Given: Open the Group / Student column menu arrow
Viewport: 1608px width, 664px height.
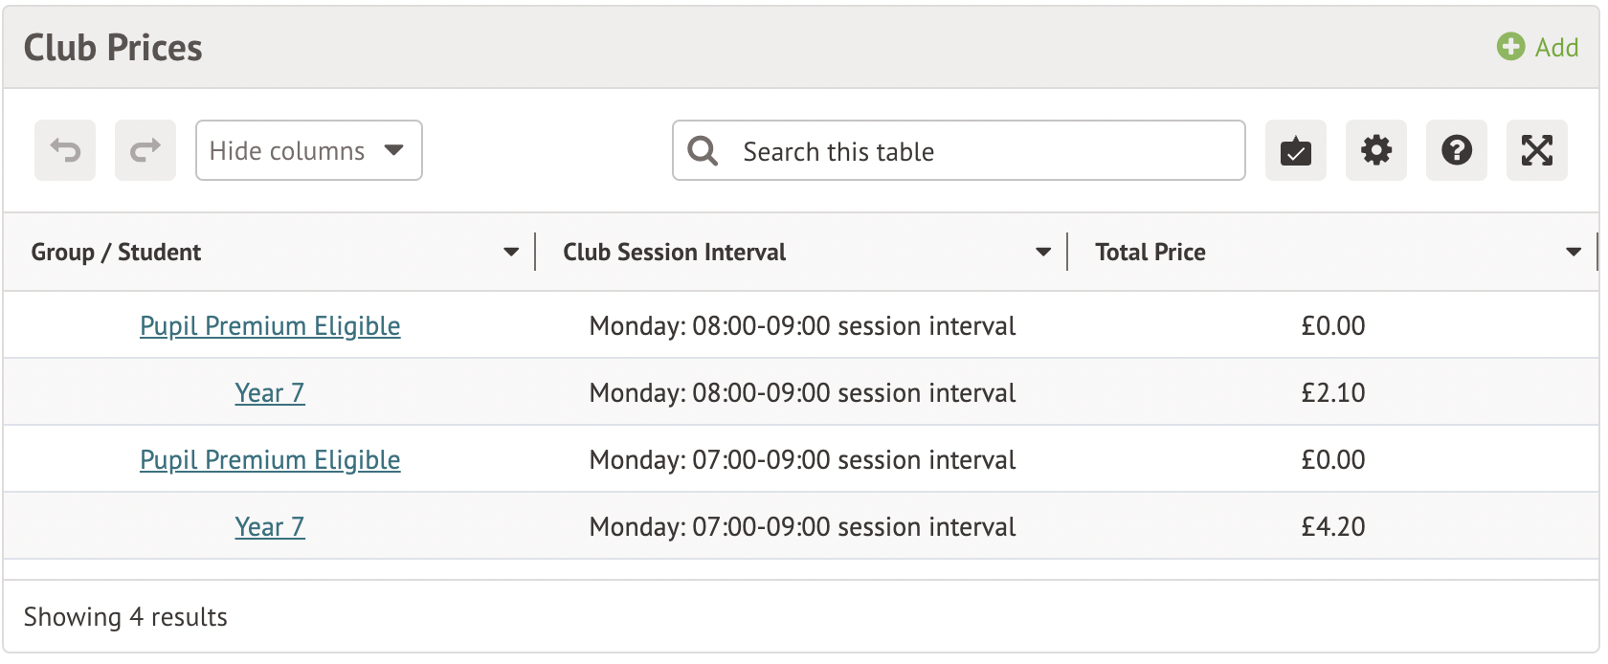Looking at the screenshot, I should coord(511,253).
